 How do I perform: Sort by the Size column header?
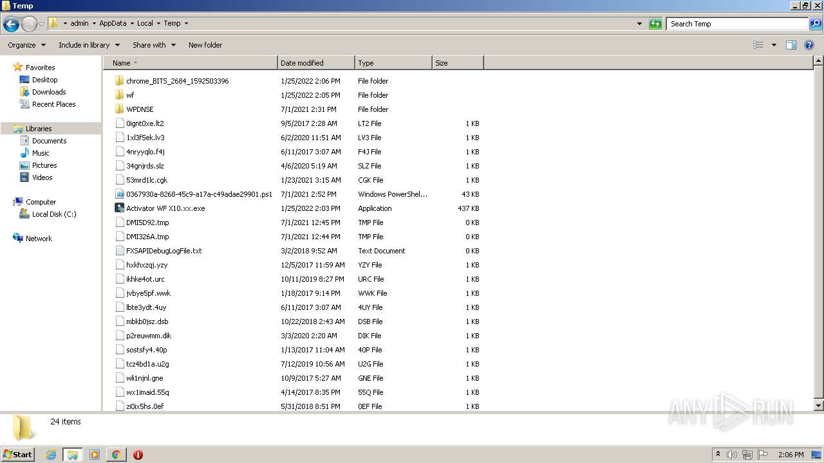tap(458, 63)
